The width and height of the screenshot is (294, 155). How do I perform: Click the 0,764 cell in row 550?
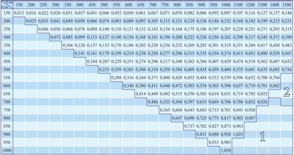tap(274, 78)
